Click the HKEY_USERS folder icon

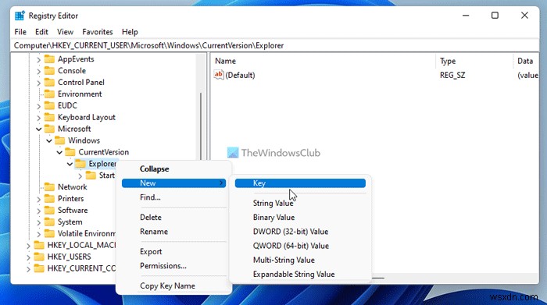[x=39, y=257]
